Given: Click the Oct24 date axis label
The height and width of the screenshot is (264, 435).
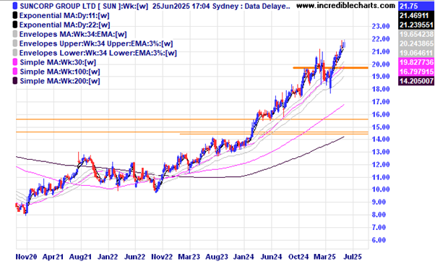Looking at the screenshot, I should (x=298, y=257).
